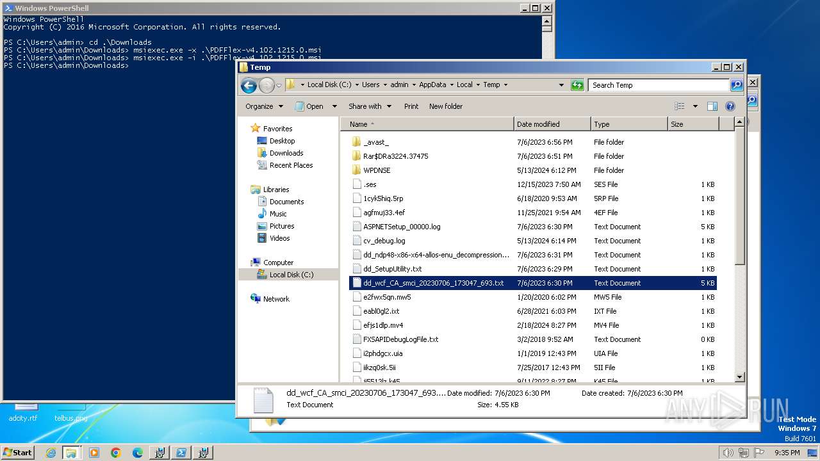Click the Back navigation arrow in Explorer
Image resolution: width=820 pixels, height=461 pixels.
pyautogui.click(x=249, y=85)
